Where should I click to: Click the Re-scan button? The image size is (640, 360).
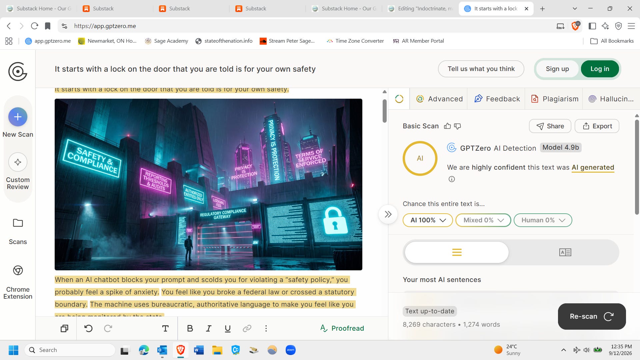click(x=592, y=316)
